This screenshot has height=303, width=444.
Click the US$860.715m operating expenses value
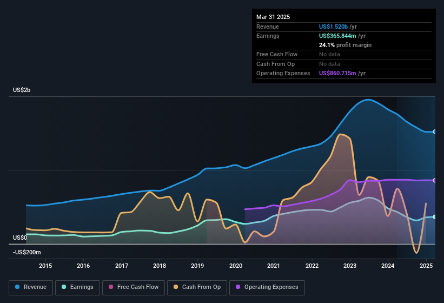[x=337, y=73]
